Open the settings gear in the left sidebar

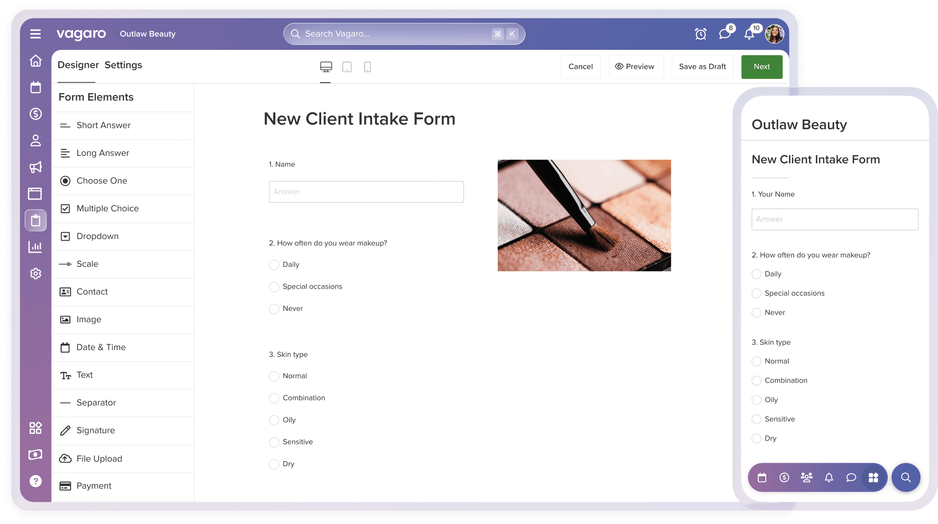coord(35,273)
